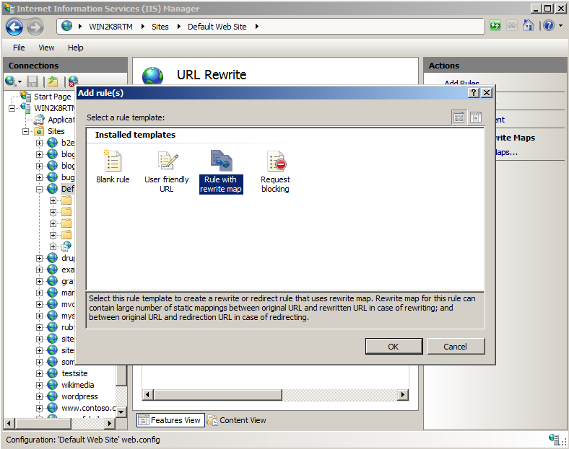Image resolution: width=569 pixels, height=449 pixels.
Task: Expand the b2e site node
Action: click(x=39, y=143)
